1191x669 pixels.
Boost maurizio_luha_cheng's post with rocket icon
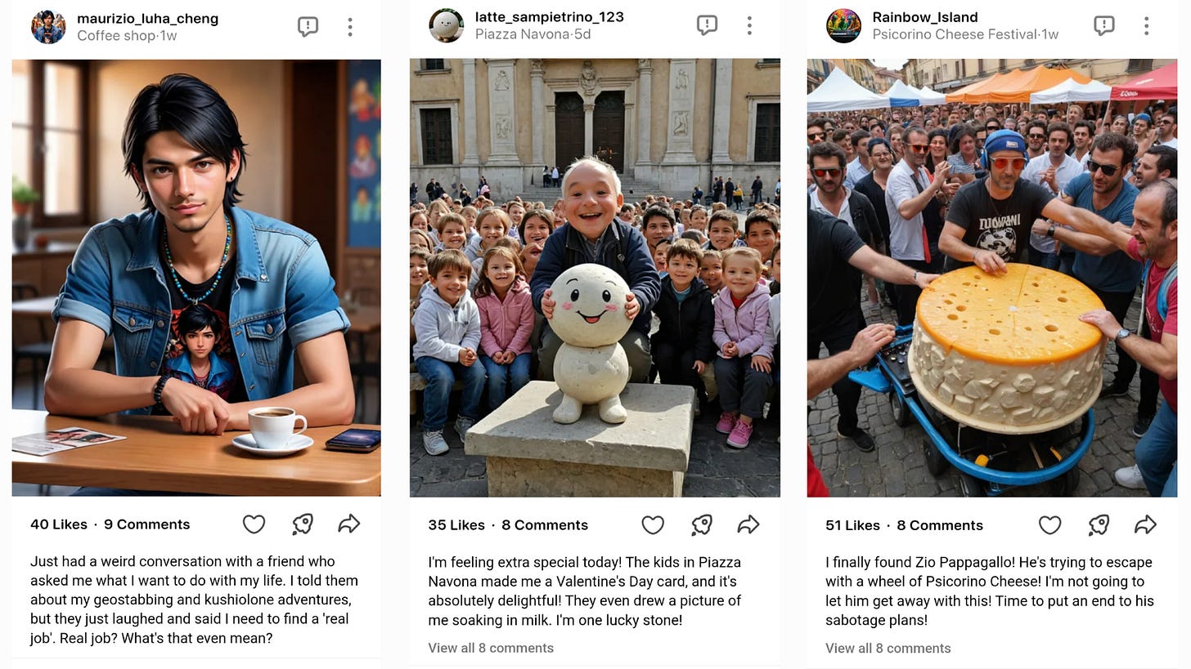[x=303, y=524]
